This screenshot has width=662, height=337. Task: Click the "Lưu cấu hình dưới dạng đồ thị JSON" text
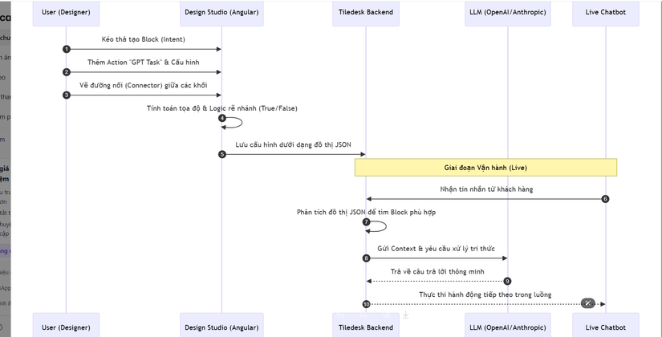(293, 144)
